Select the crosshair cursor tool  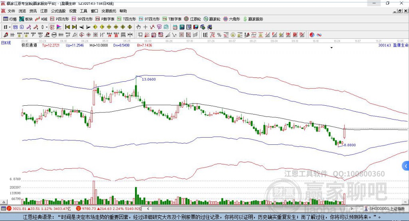coord(145,27)
